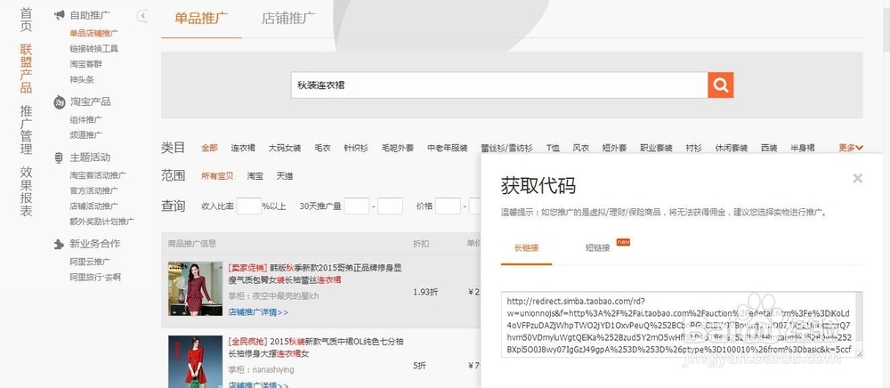Filter by category 毛呢外套
Screen dimensions: 890x388
point(397,148)
